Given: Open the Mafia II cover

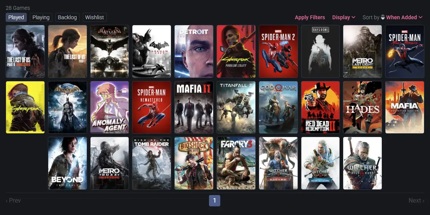Looking at the screenshot, I should (194, 107).
